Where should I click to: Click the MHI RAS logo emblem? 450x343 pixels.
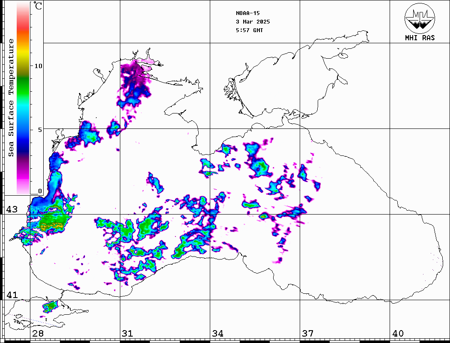420,18
